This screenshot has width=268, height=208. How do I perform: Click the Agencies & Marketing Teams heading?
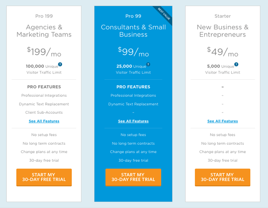44,31
